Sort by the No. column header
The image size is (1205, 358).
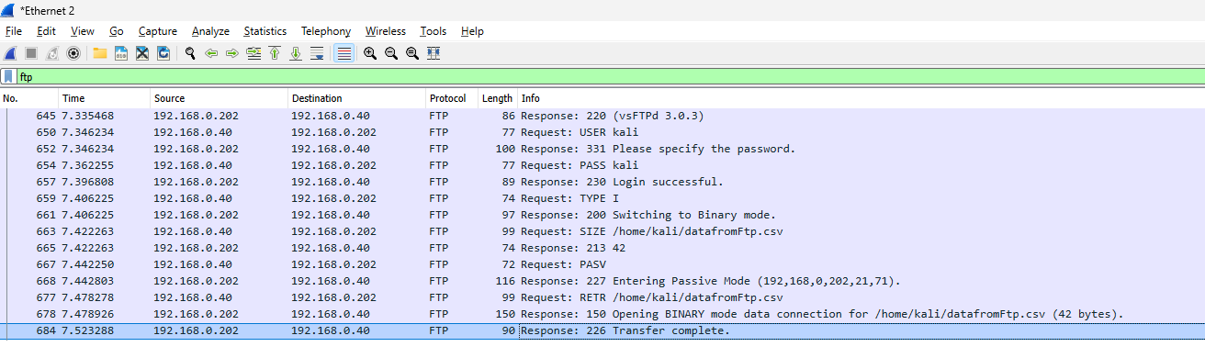28,98
